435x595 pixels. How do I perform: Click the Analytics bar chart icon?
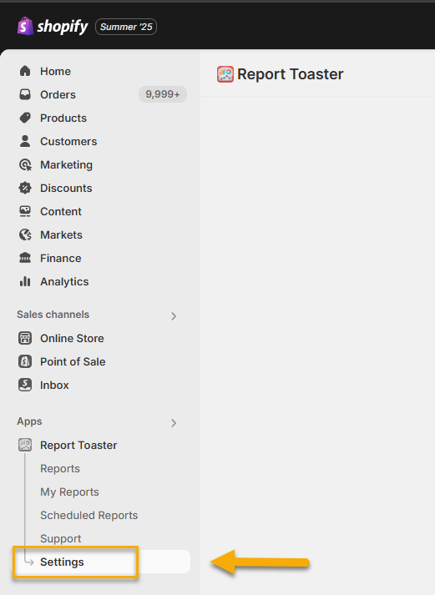tap(25, 281)
